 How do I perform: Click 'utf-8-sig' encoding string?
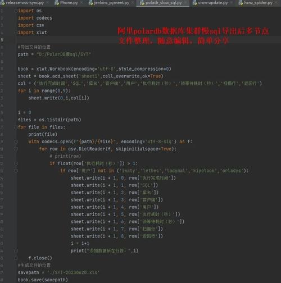(159, 141)
